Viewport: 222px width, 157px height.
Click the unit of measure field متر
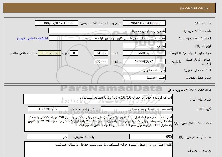tap(48, 137)
